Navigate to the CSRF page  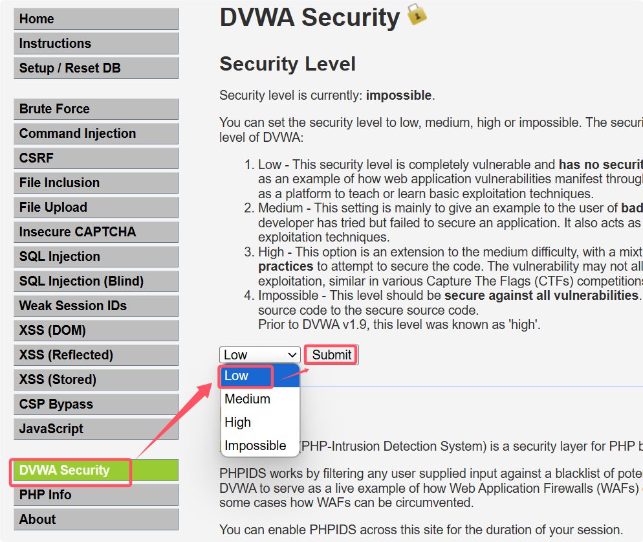(96, 158)
